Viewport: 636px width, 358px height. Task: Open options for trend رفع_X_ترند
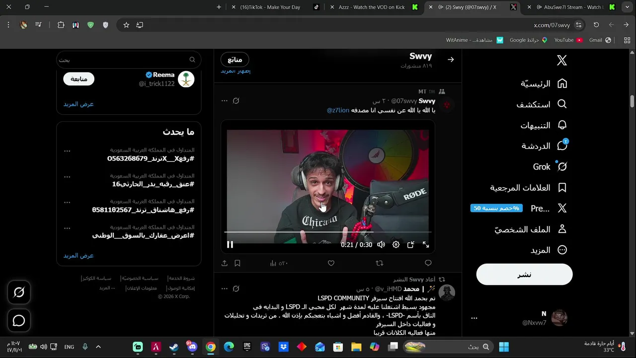click(67, 151)
